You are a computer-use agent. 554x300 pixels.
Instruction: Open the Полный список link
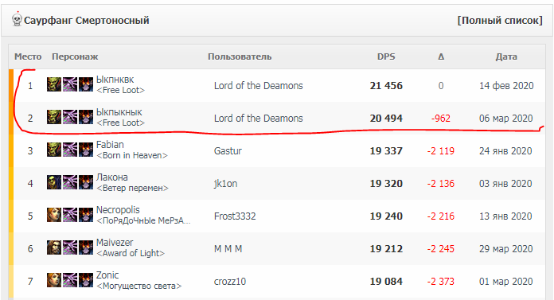click(x=500, y=21)
